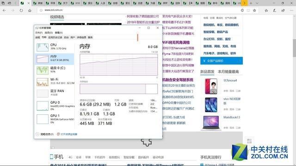The image size is (296, 166).
Task: Open the Edge share icon
Action: coord(283,10)
